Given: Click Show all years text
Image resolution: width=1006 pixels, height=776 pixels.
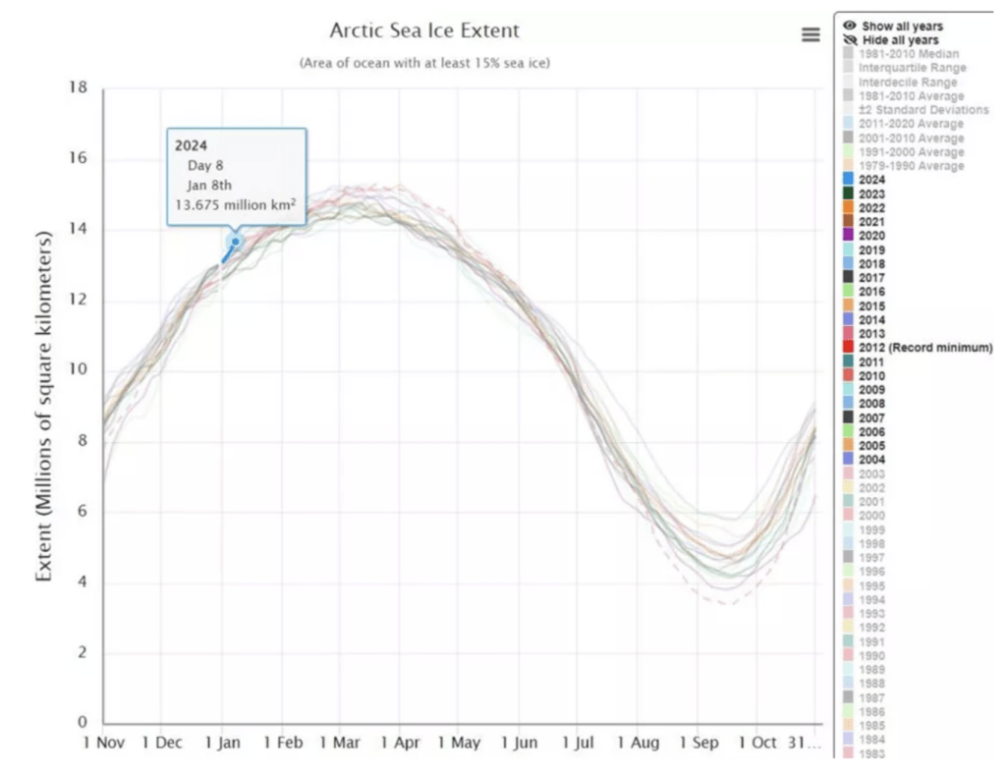Looking at the screenshot, I should click(902, 26).
